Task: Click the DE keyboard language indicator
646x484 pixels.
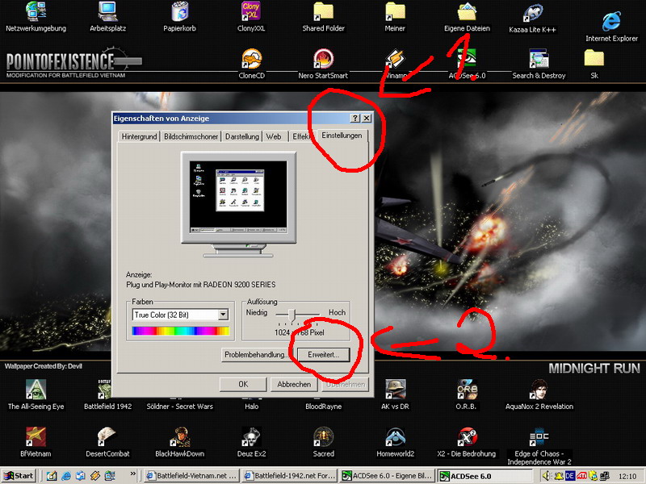Action: 570,476
